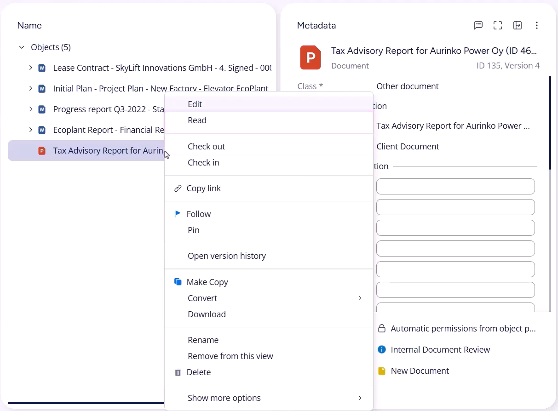Select Check in in the context menu
The width and height of the screenshot is (558, 411).
pyautogui.click(x=269, y=163)
